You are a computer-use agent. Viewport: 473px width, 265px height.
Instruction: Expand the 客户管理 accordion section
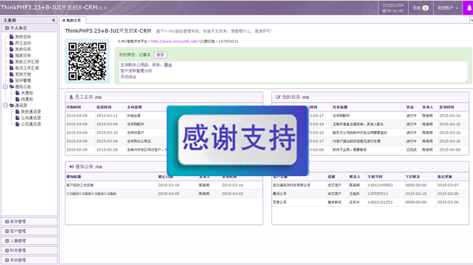[x=29, y=232]
